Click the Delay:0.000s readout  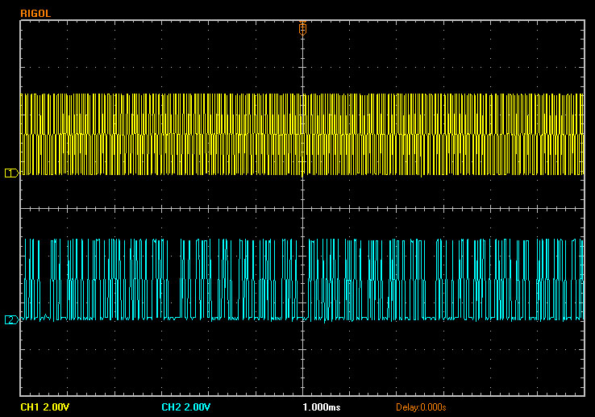(x=421, y=407)
